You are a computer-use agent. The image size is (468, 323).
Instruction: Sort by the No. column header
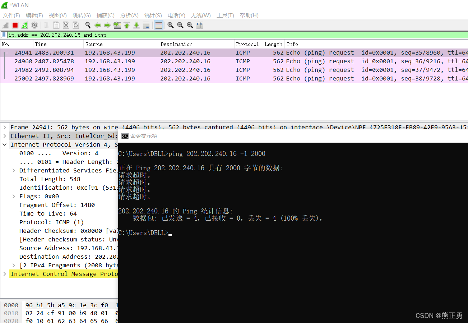coord(17,44)
